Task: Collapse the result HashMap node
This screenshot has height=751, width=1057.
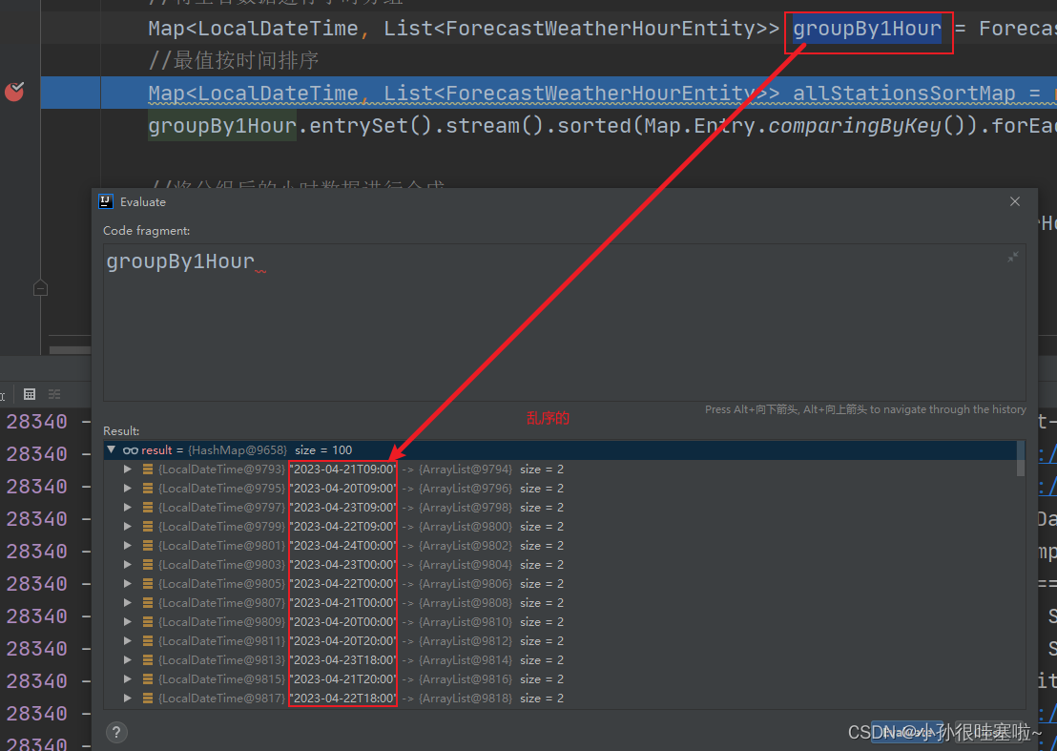Action: 112,449
